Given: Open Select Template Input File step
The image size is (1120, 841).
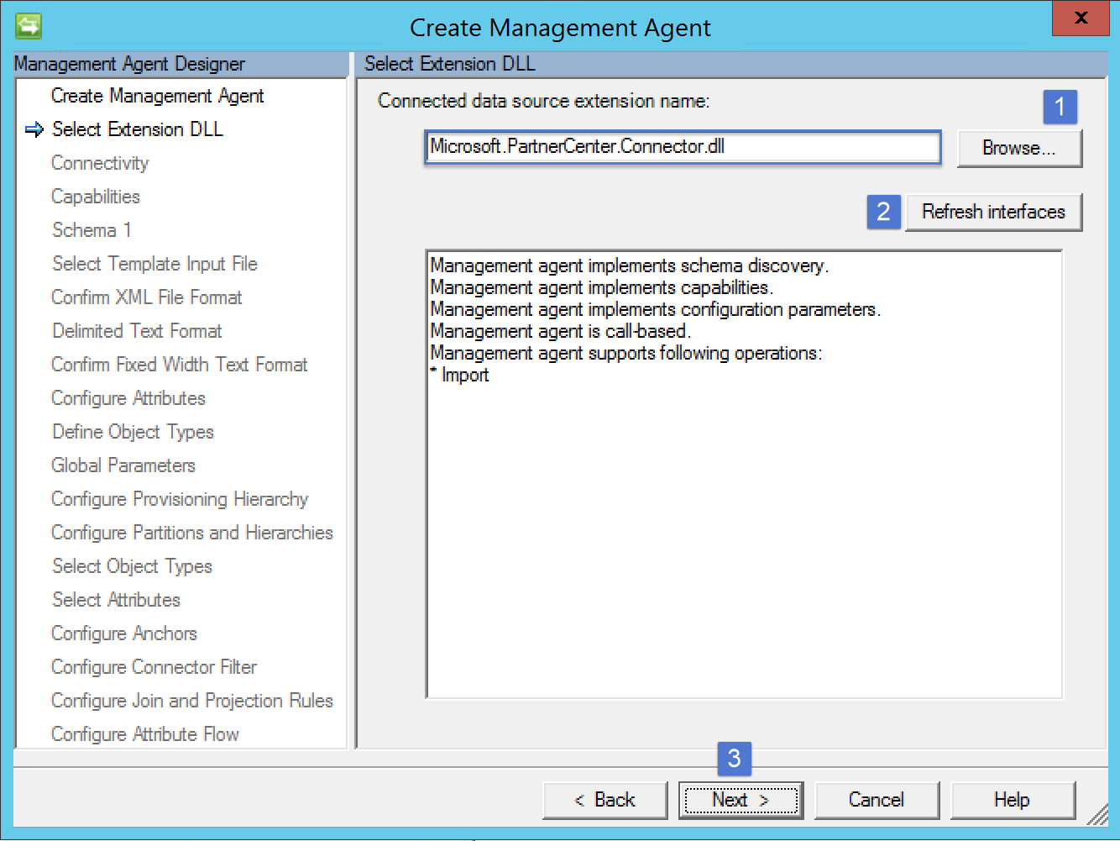Looking at the screenshot, I should click(x=154, y=264).
